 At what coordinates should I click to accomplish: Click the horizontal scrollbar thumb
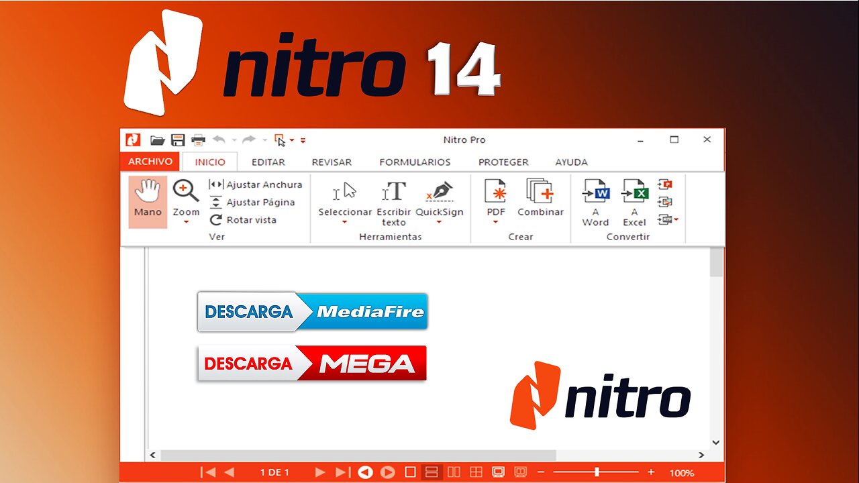(358, 455)
